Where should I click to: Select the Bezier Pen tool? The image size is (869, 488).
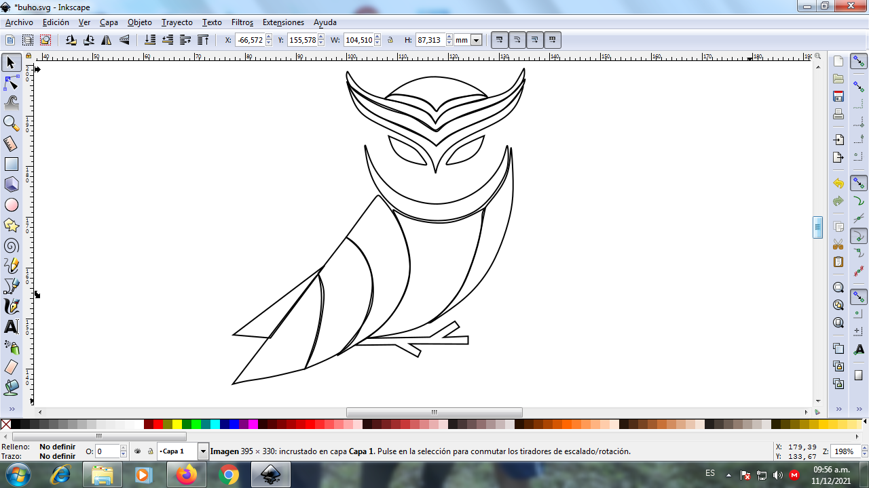[11, 286]
